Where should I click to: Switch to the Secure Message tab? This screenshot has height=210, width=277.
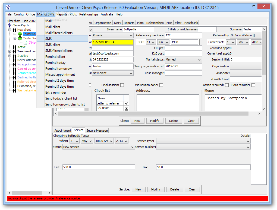[97, 131]
